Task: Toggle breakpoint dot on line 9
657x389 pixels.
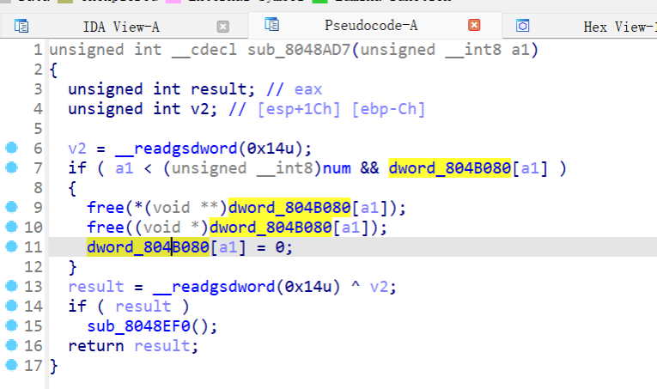Action: pos(10,207)
